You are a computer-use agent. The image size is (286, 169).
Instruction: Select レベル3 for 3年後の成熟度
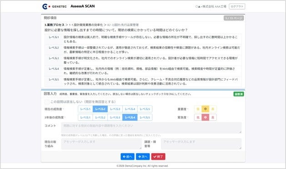click(115, 117)
